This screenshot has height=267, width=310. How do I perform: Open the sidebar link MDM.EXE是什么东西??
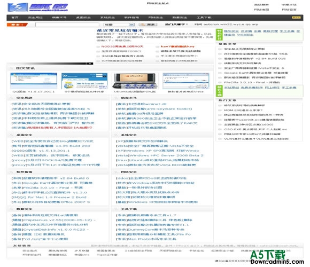point(243,110)
